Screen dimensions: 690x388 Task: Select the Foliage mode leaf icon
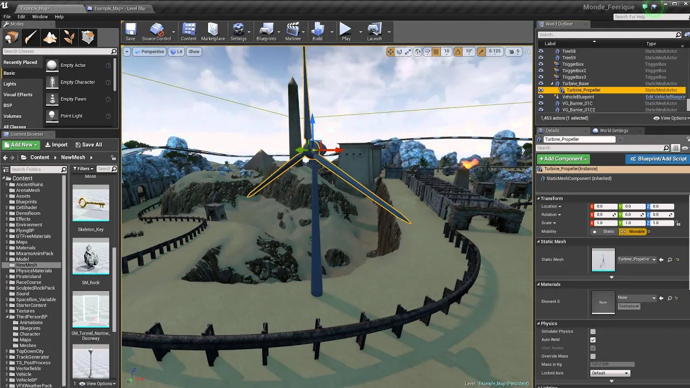(69, 37)
